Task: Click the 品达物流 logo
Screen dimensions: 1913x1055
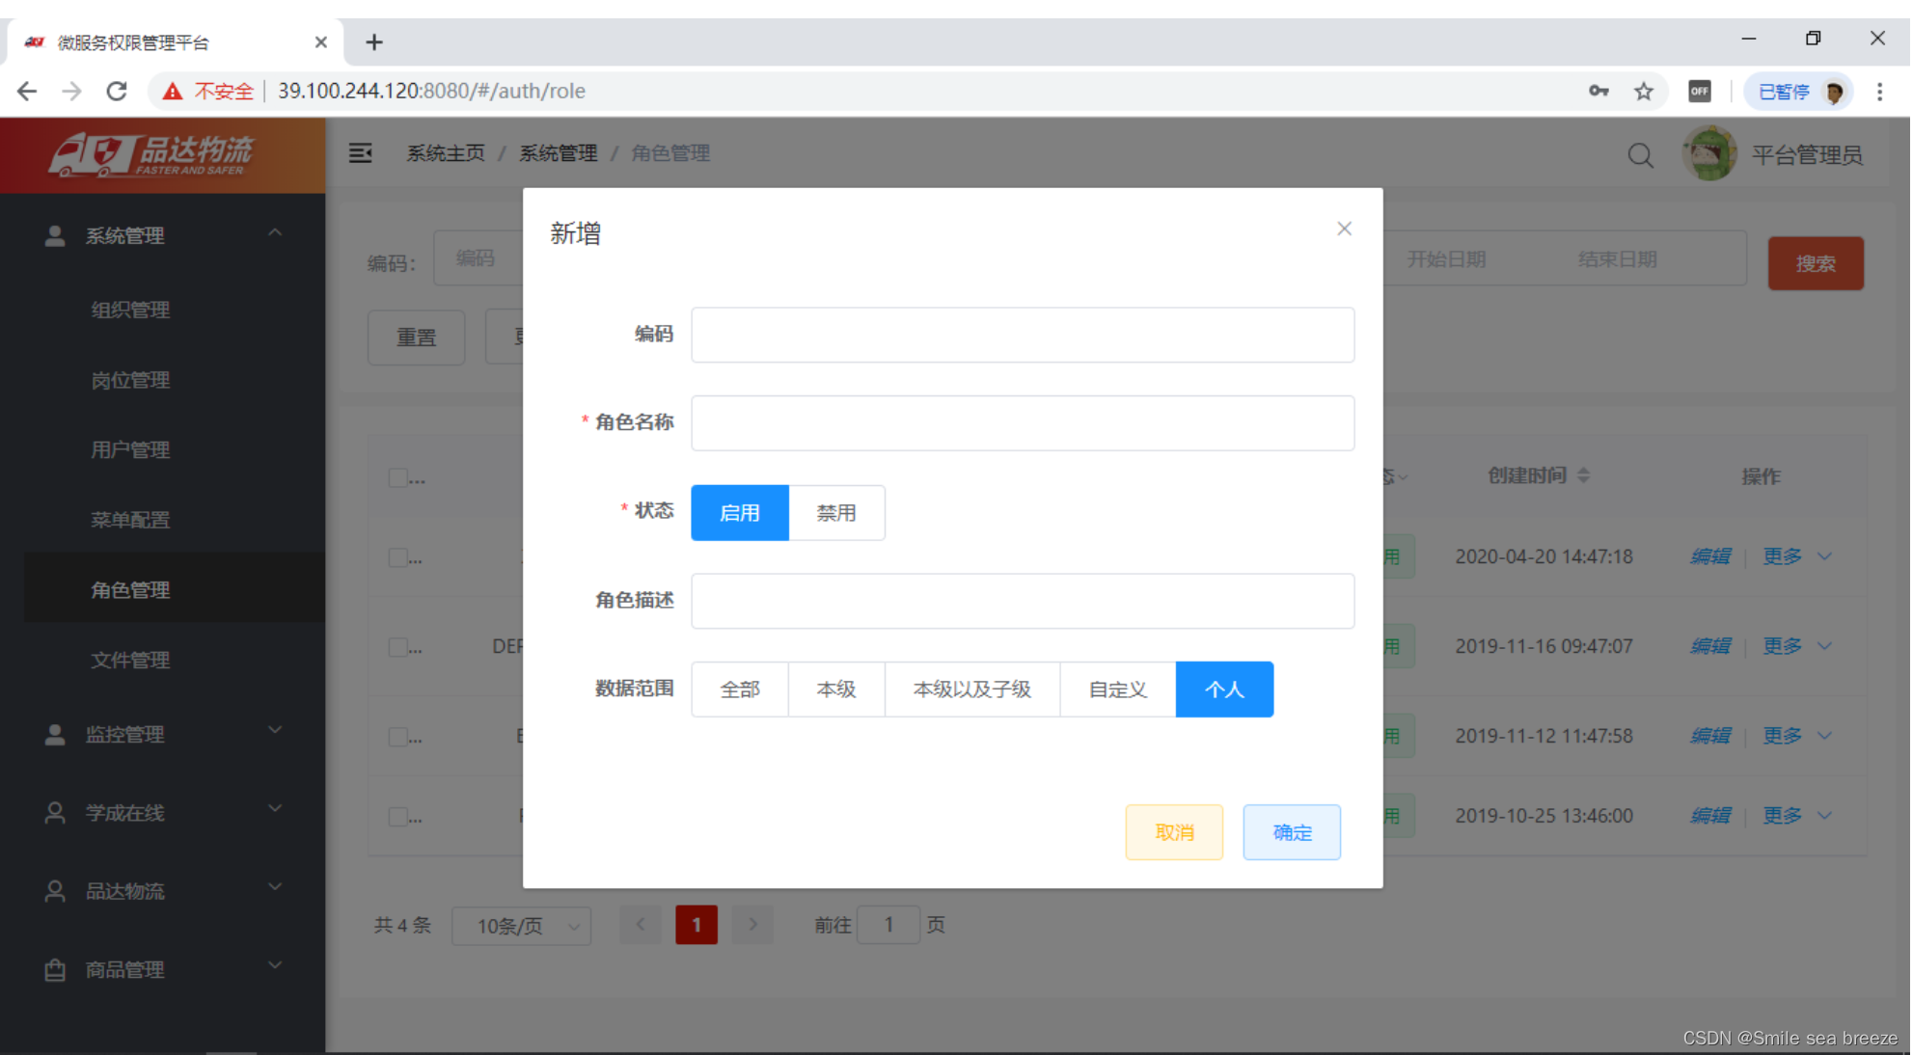Action: coord(152,154)
